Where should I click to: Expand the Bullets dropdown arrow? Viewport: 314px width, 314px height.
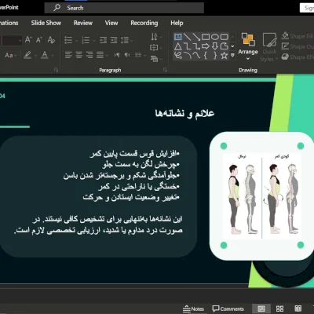pos(77,41)
